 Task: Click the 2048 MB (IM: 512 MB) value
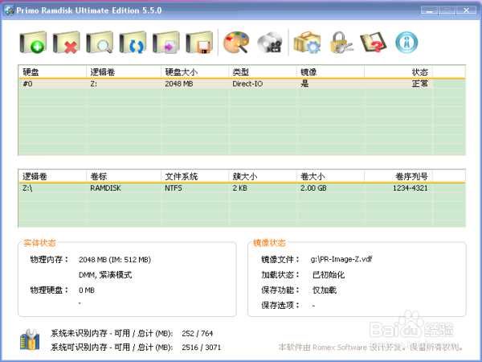(x=115, y=260)
